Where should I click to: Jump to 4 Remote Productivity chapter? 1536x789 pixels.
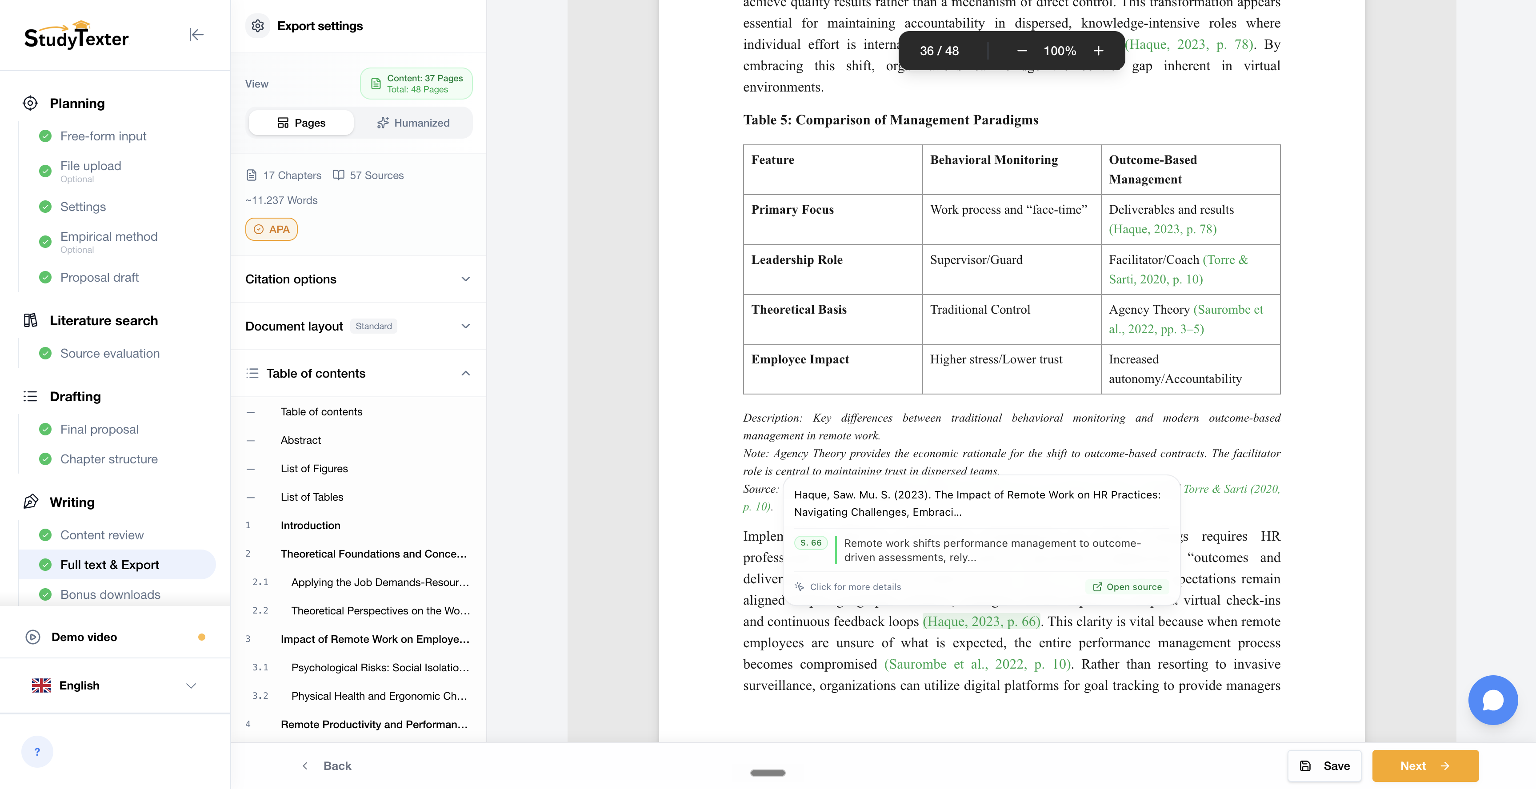[x=375, y=725]
